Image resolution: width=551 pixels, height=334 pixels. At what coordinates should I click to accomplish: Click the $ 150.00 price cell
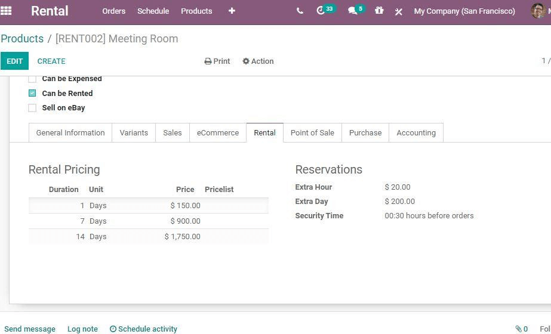[x=186, y=205]
